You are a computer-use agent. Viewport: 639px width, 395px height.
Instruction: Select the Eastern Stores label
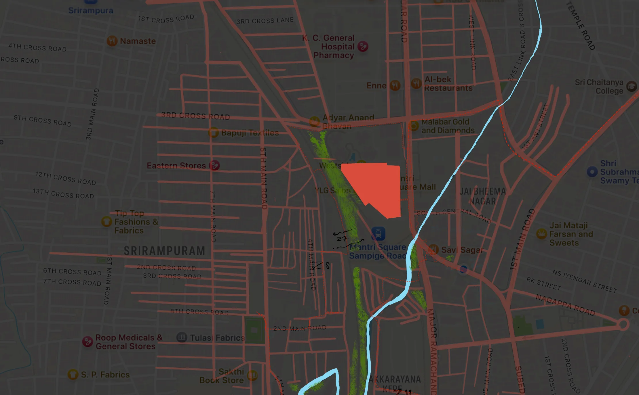pyautogui.click(x=176, y=166)
